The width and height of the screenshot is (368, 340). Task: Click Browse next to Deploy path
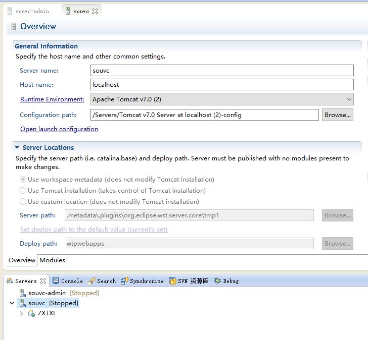point(337,244)
